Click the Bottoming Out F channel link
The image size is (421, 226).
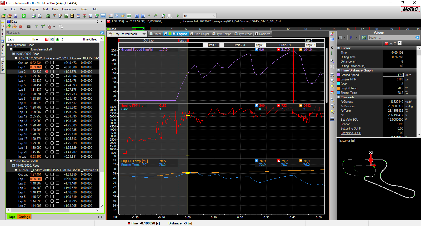350,129
